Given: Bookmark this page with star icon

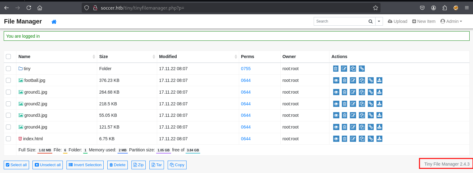Looking at the screenshot, I should point(376,8).
